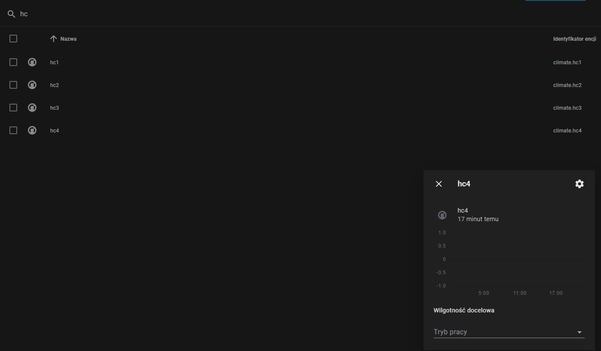Viewport: 601px width, 351px height.
Task: Click the hc1 thermostat icon
Action: [32, 62]
